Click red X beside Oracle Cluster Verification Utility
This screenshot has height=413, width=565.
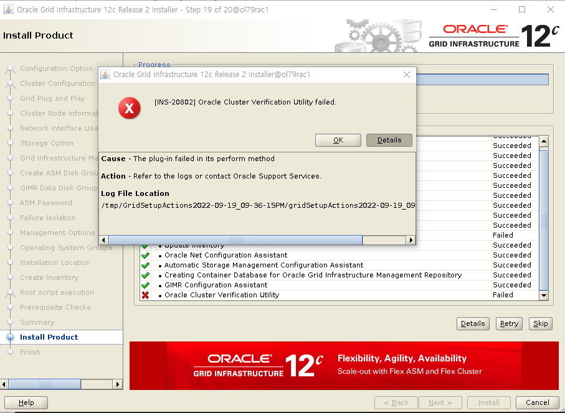145,295
